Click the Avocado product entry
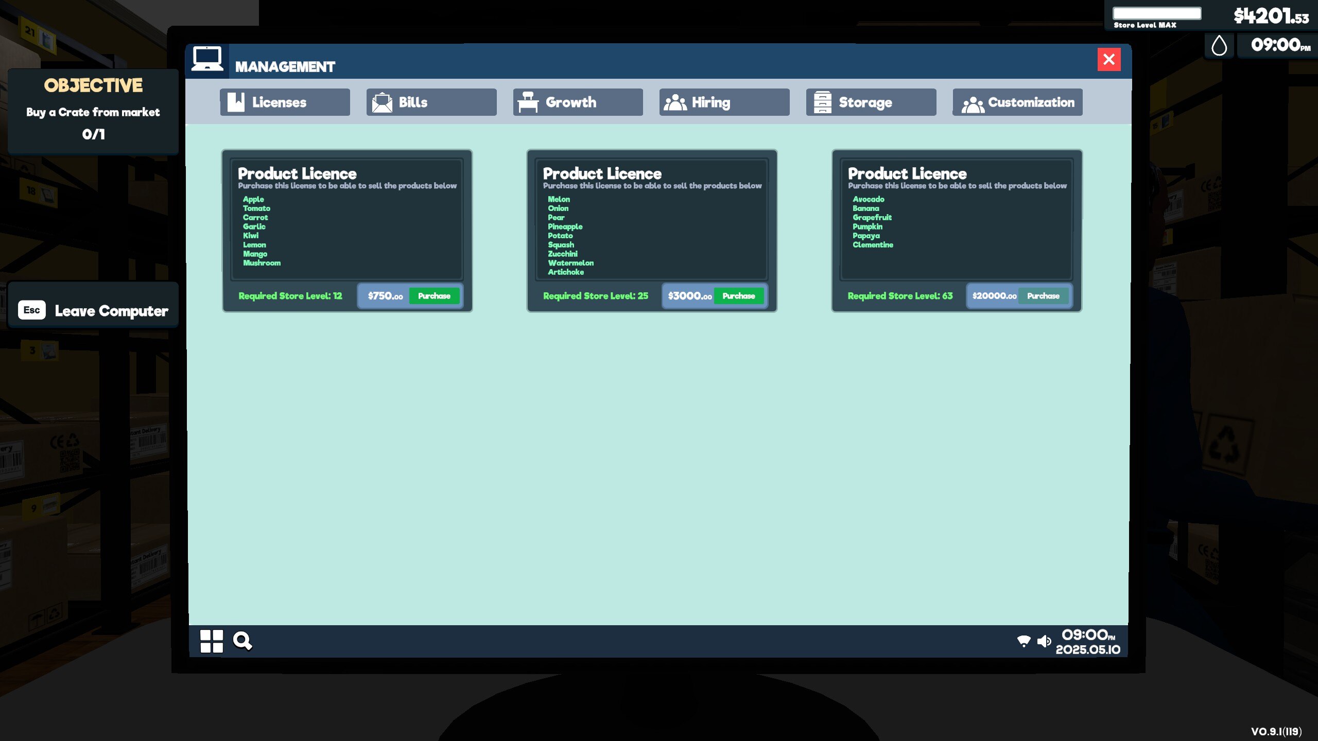1318x741 pixels. [868, 199]
